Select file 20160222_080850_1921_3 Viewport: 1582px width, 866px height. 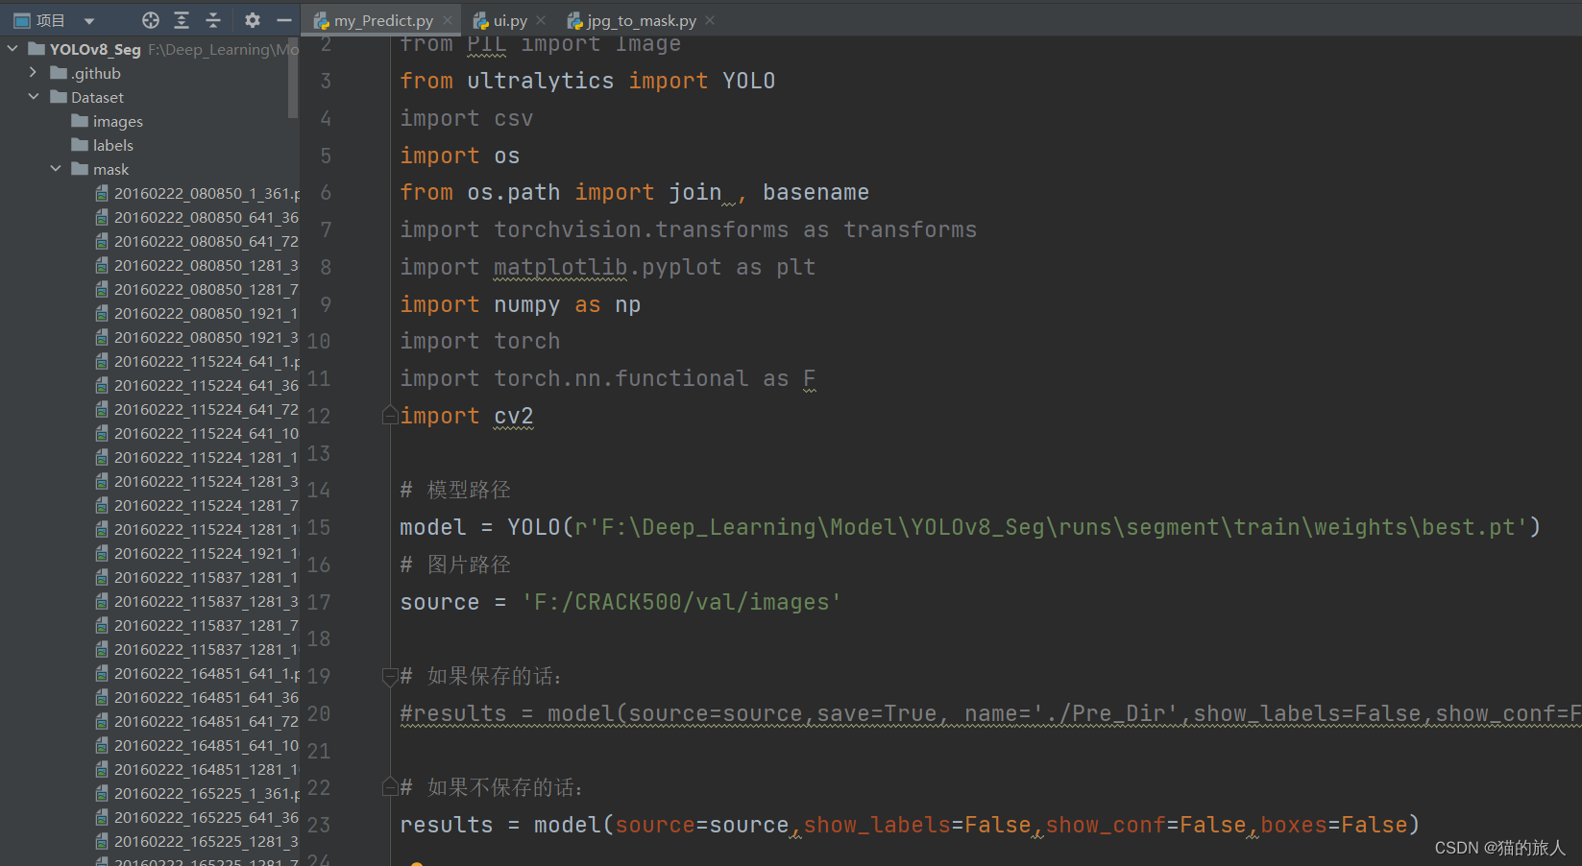[x=207, y=337]
